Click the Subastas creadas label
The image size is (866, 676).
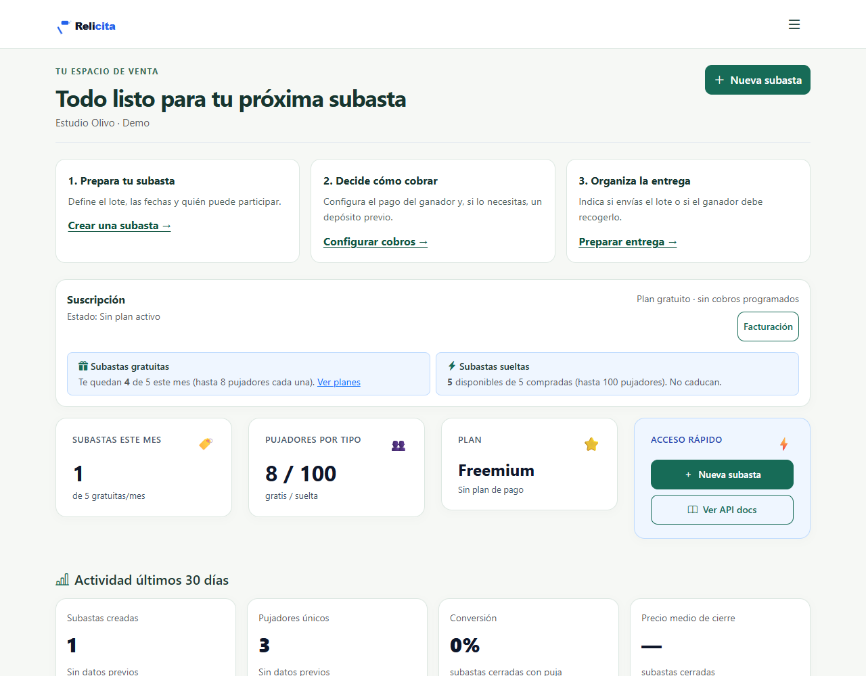pyautogui.click(x=103, y=619)
